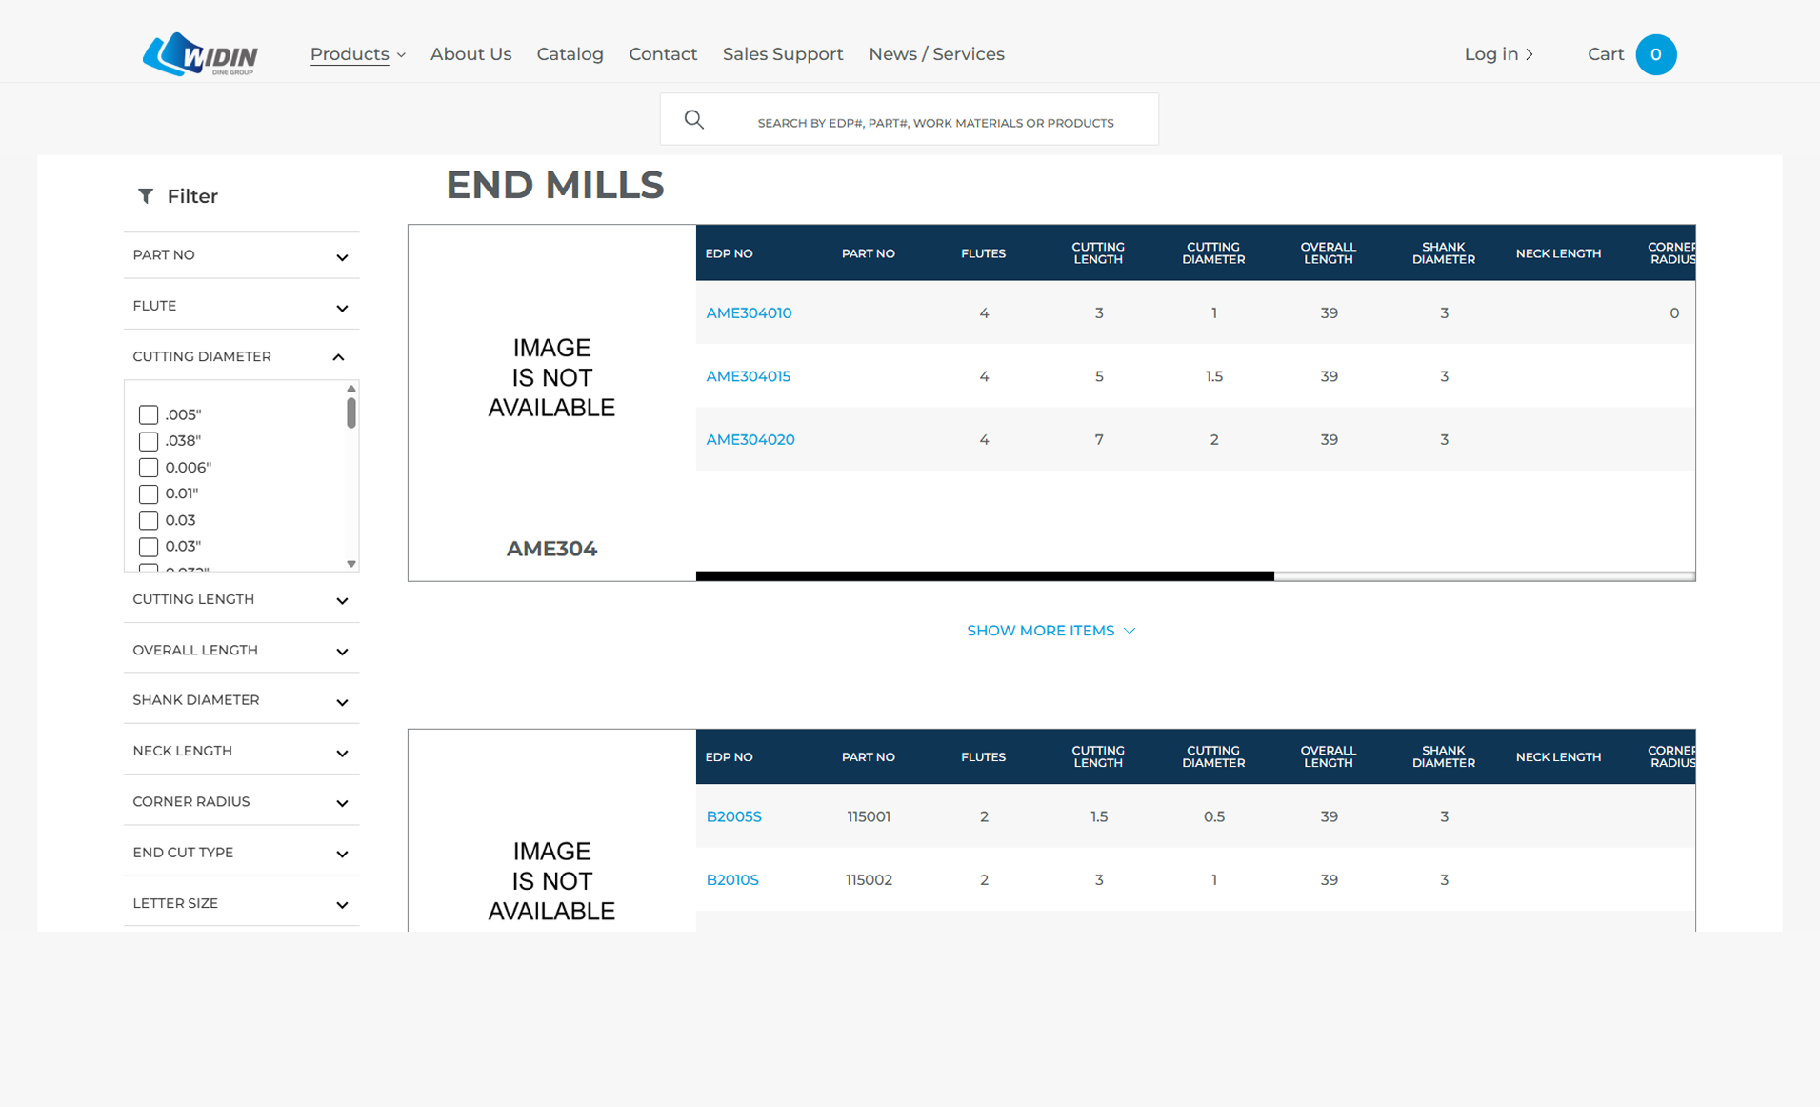Check the .005" cutting diameter box
Image resolution: width=1820 pixels, height=1107 pixels.
coord(149,414)
